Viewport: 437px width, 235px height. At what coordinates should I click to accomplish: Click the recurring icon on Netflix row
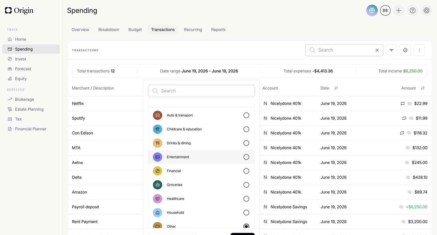click(402, 103)
